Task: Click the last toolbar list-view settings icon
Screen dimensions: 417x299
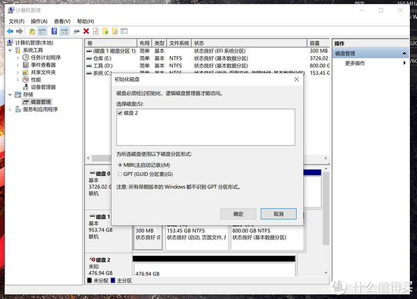Action: click(124, 31)
